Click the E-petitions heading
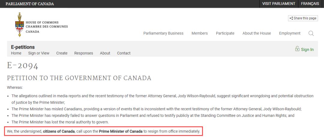 click(x=23, y=47)
